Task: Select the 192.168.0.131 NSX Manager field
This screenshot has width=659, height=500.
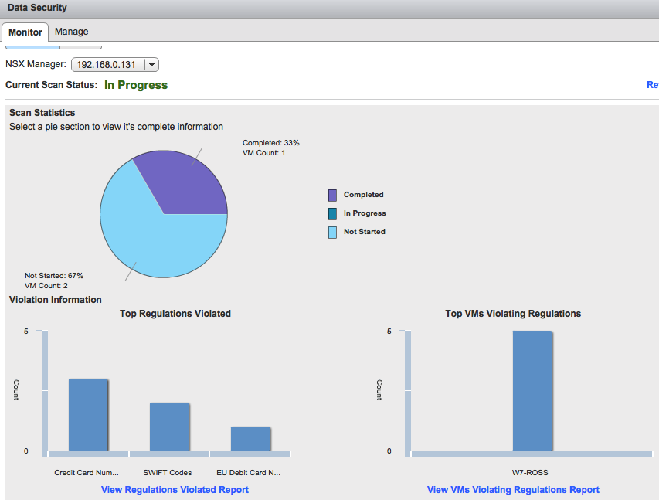Action: point(115,65)
